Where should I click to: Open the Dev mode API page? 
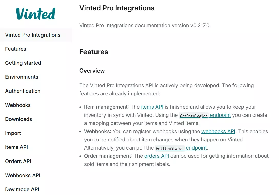(x=22, y=189)
